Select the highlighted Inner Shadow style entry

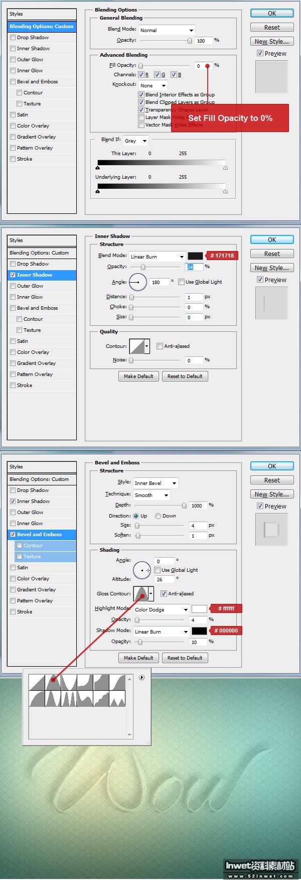[x=42, y=275]
